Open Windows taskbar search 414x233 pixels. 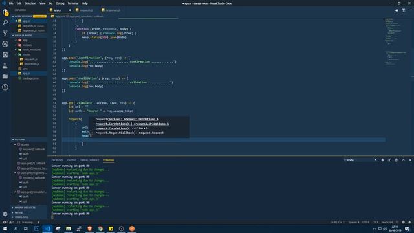pos(16,228)
